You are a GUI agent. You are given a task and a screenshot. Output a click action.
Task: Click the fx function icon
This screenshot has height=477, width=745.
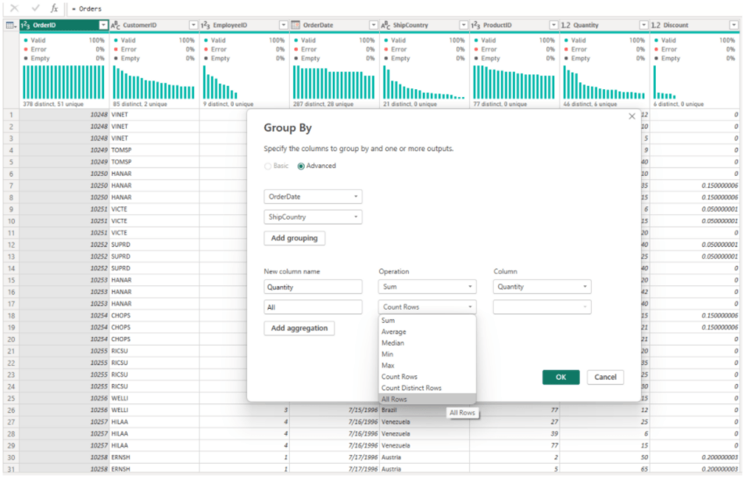pos(54,9)
